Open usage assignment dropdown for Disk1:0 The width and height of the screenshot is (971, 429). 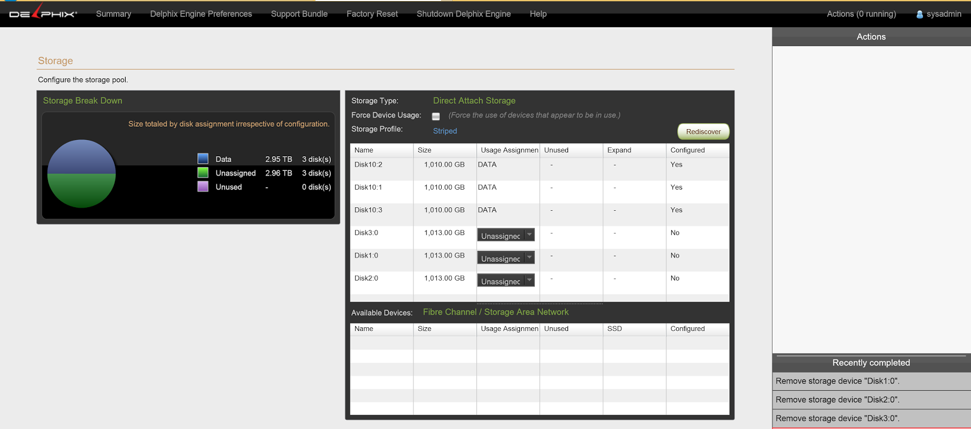pyautogui.click(x=506, y=258)
